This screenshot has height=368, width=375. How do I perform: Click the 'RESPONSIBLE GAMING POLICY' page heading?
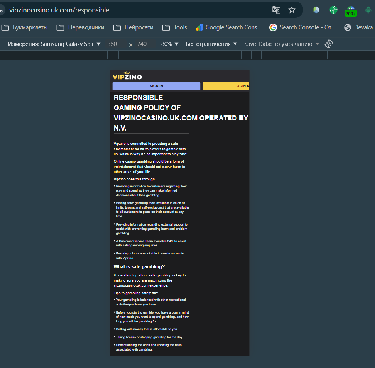(181, 113)
